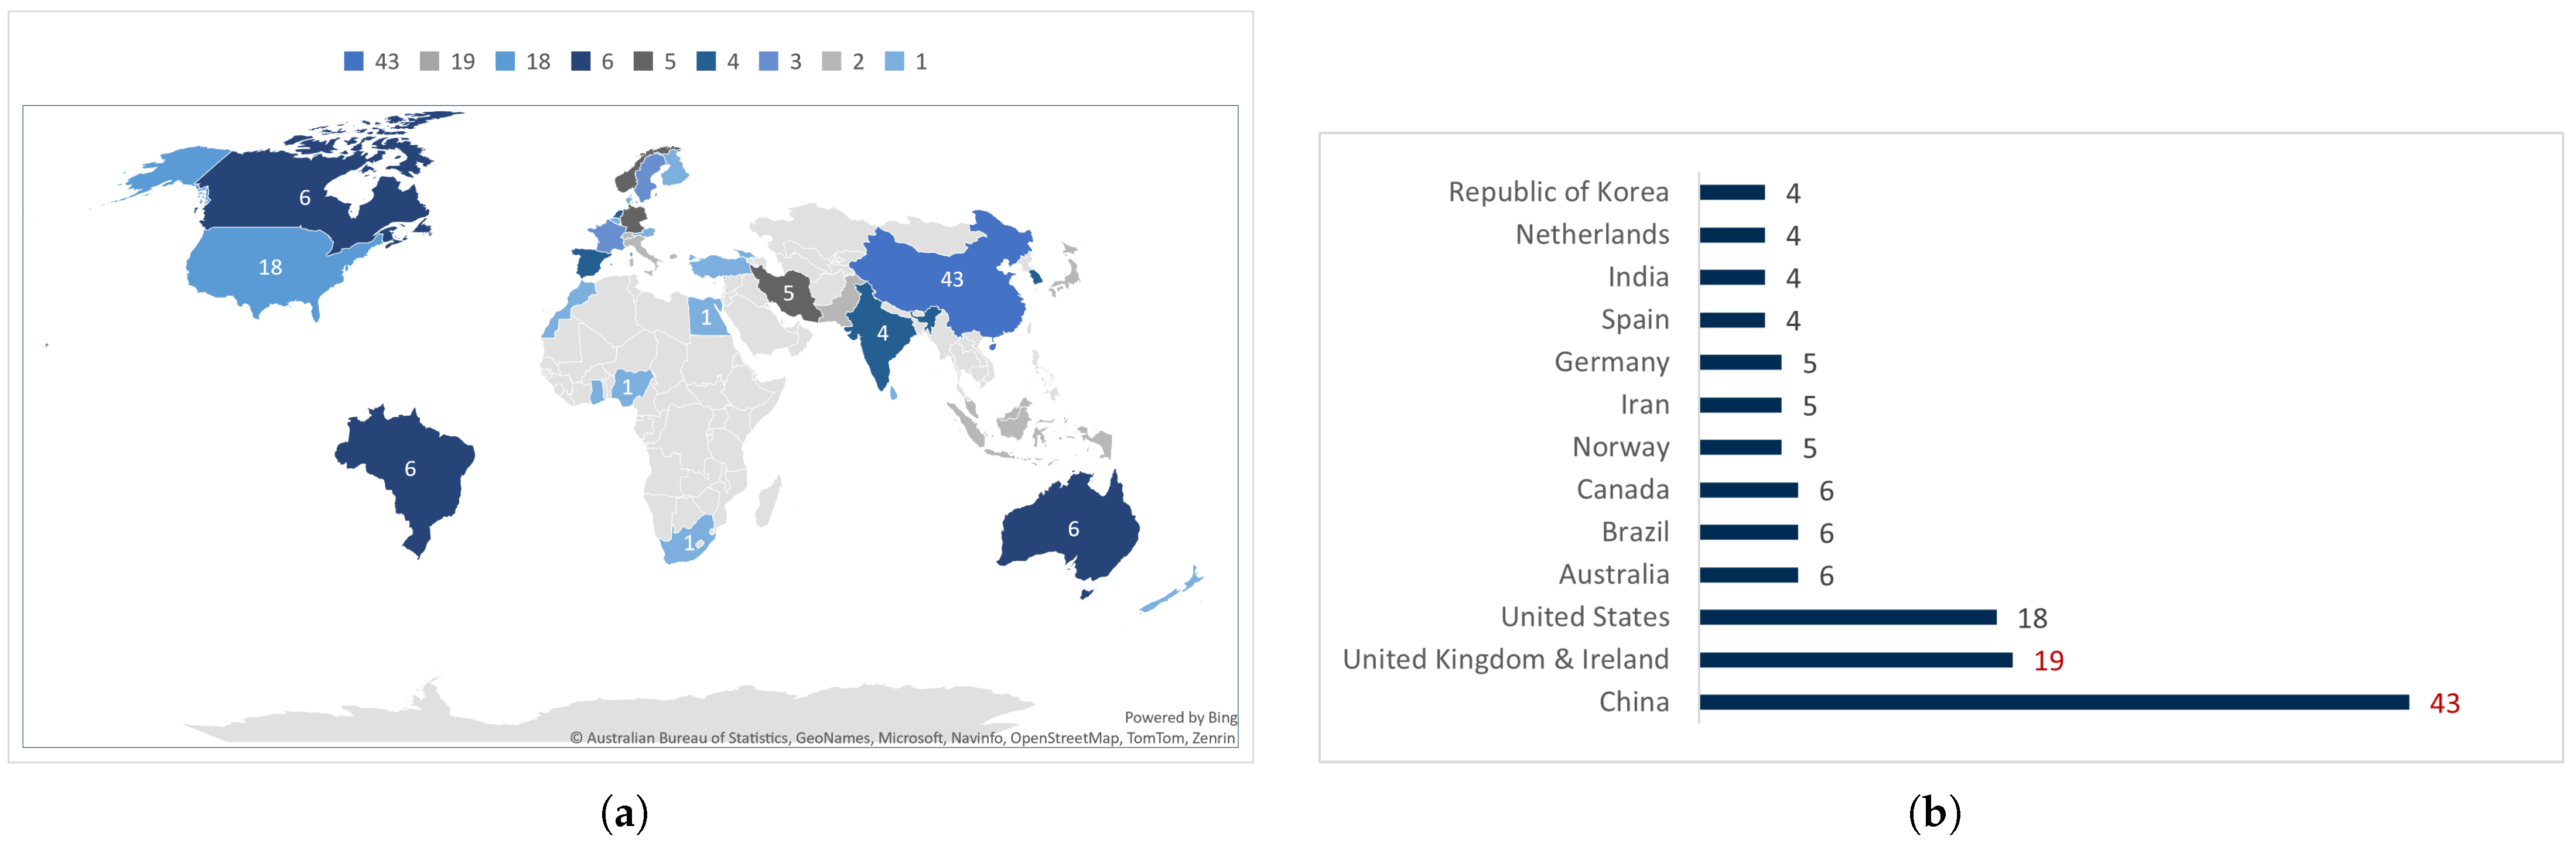
Task: Select India labeled 4 on map
Action: [882, 333]
